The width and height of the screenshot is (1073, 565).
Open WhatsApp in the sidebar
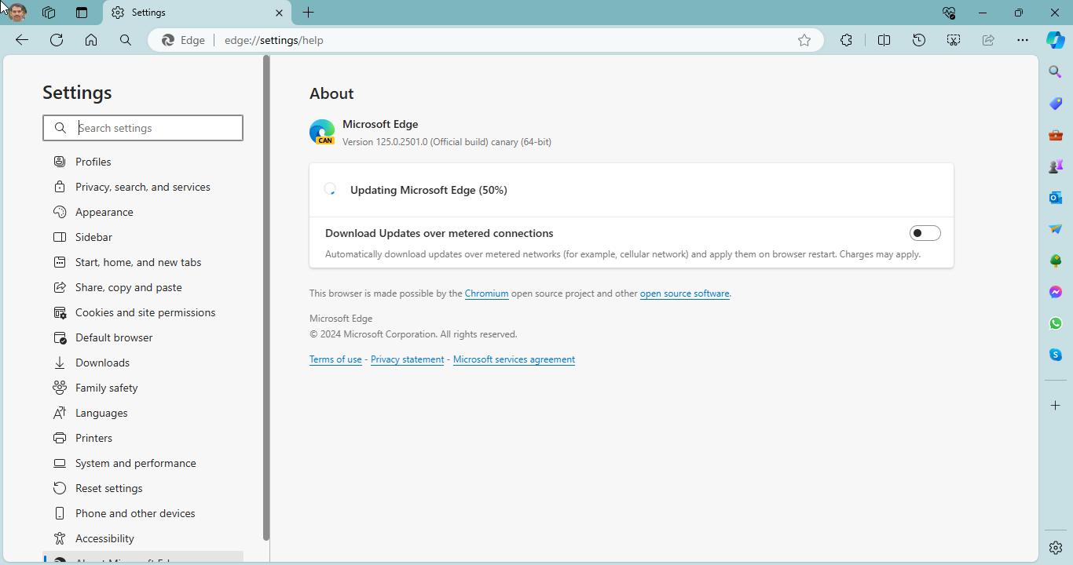pos(1056,323)
